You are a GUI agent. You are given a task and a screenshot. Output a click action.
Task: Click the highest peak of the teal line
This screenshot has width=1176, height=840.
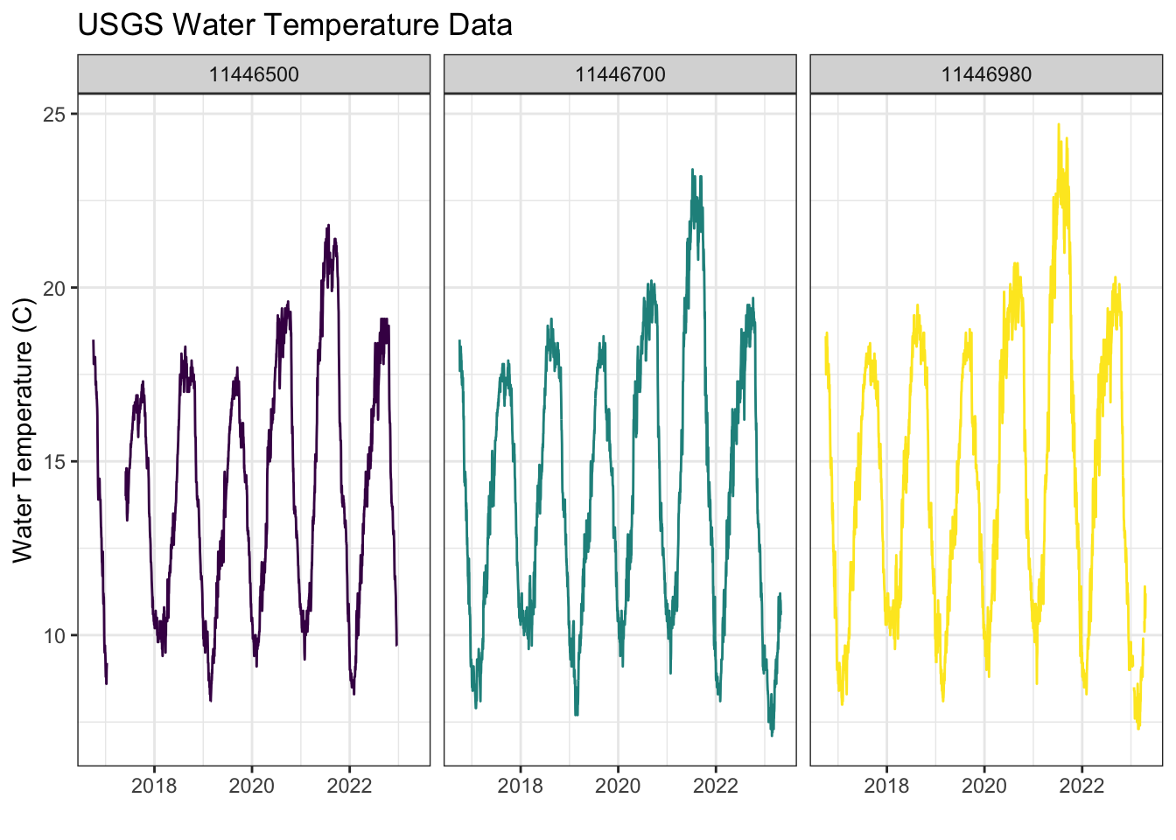tap(692, 171)
